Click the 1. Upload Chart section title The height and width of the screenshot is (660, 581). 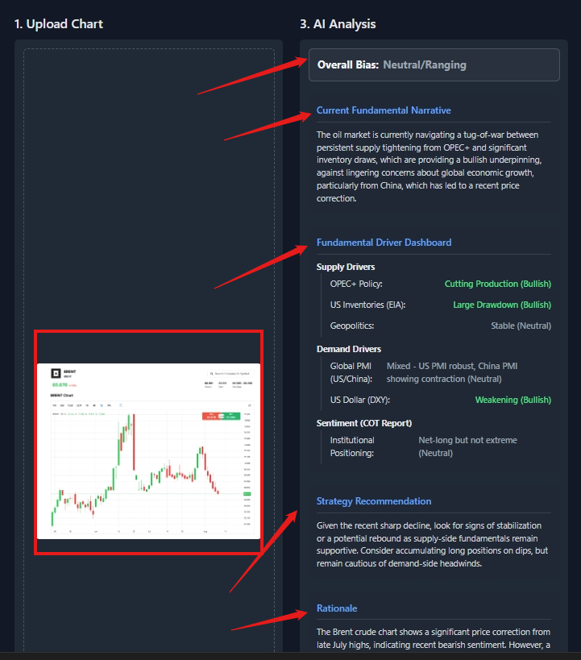59,24
